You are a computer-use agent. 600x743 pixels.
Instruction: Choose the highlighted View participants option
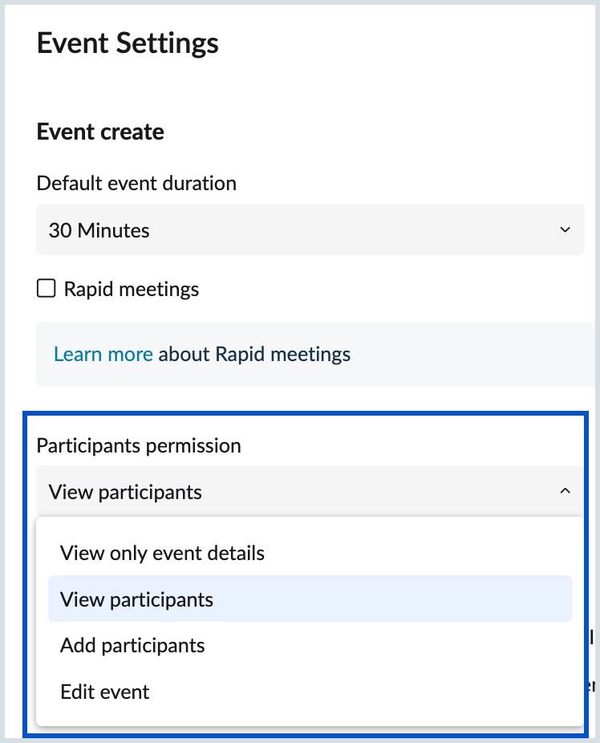tap(136, 599)
